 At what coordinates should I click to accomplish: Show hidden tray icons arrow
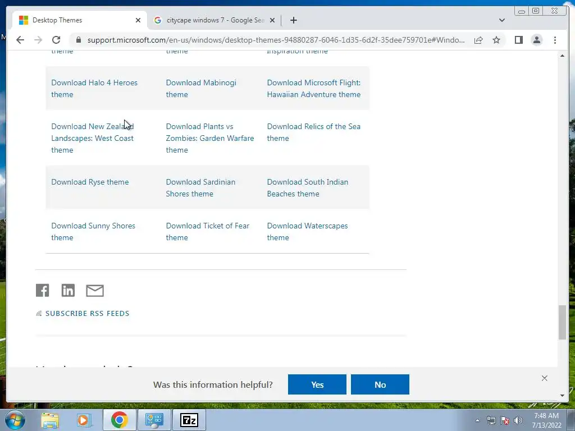click(477, 420)
